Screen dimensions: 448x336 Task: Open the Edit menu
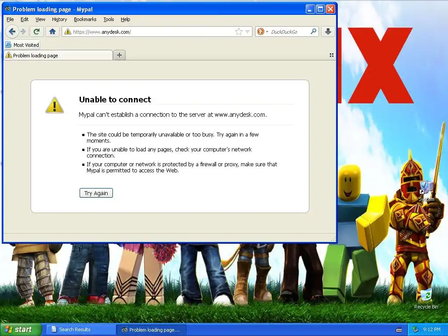(24, 19)
